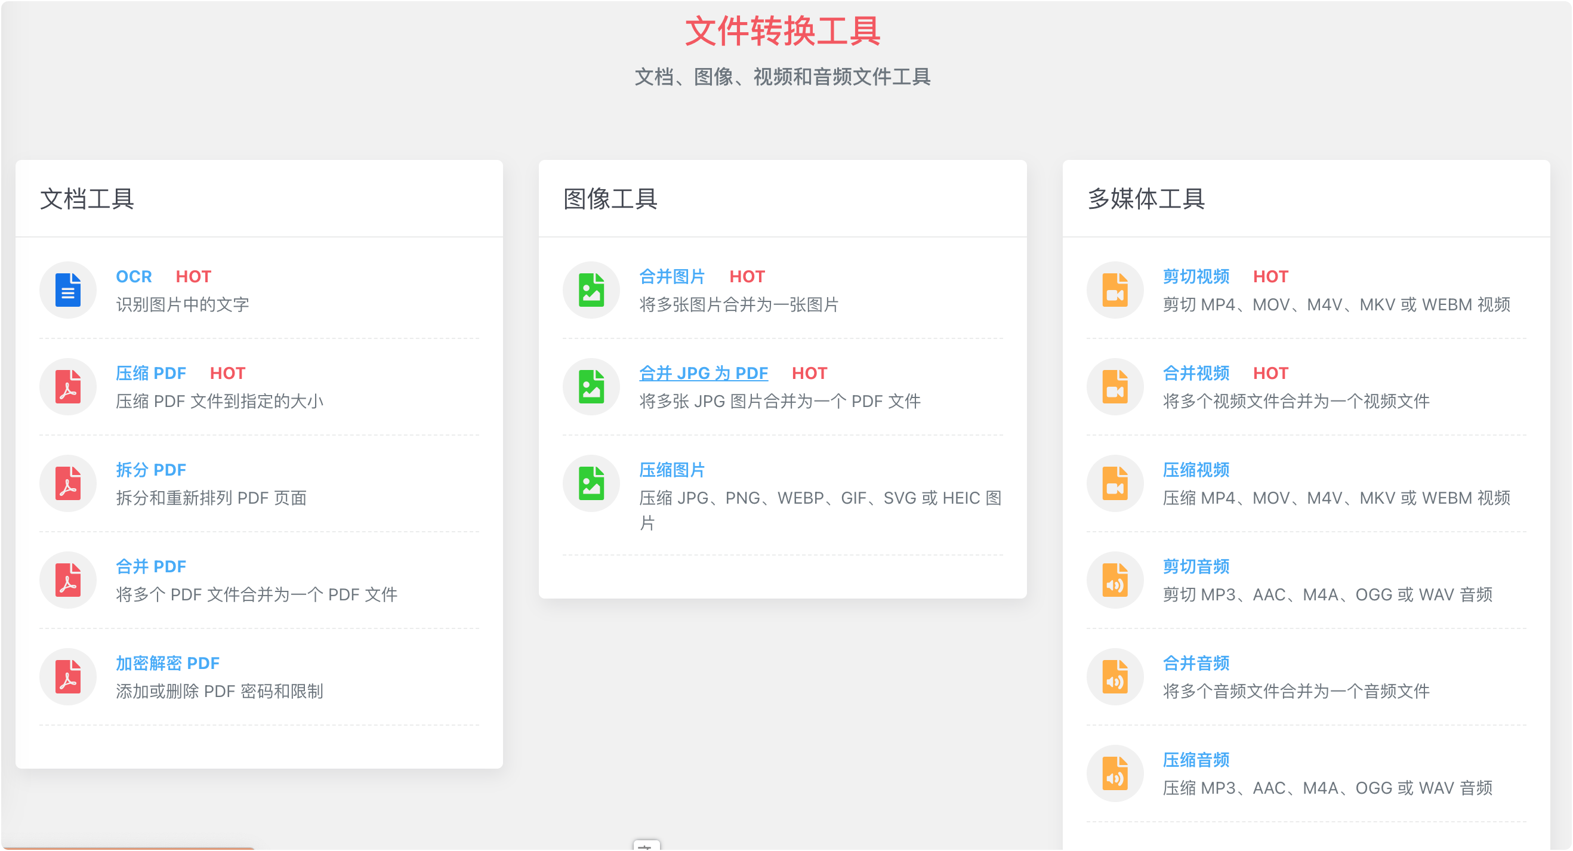Open the 合并图片 link

[673, 277]
